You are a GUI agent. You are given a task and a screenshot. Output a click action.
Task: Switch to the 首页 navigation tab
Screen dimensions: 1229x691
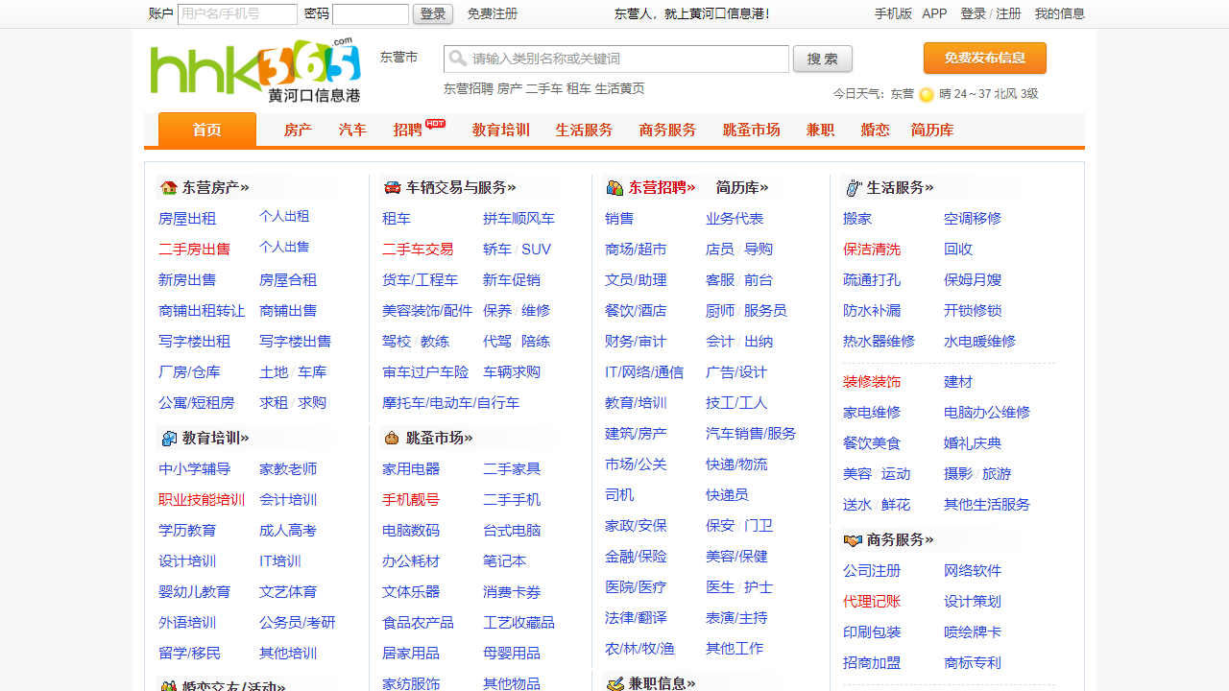click(x=207, y=130)
